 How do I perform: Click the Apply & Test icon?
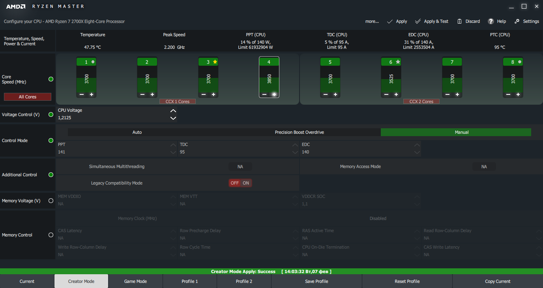click(418, 21)
